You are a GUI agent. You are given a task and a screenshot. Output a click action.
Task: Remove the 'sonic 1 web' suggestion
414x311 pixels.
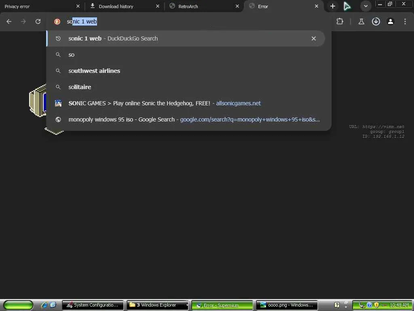click(x=314, y=38)
